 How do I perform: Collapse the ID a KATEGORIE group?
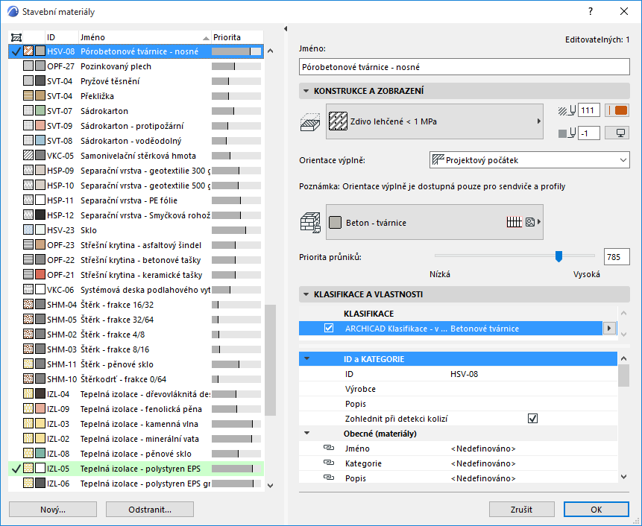pyautogui.click(x=306, y=358)
